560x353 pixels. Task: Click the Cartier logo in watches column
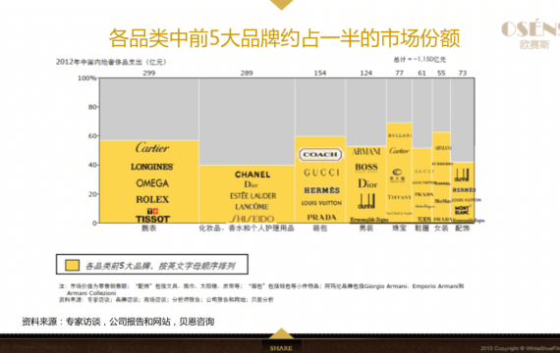[152, 148]
